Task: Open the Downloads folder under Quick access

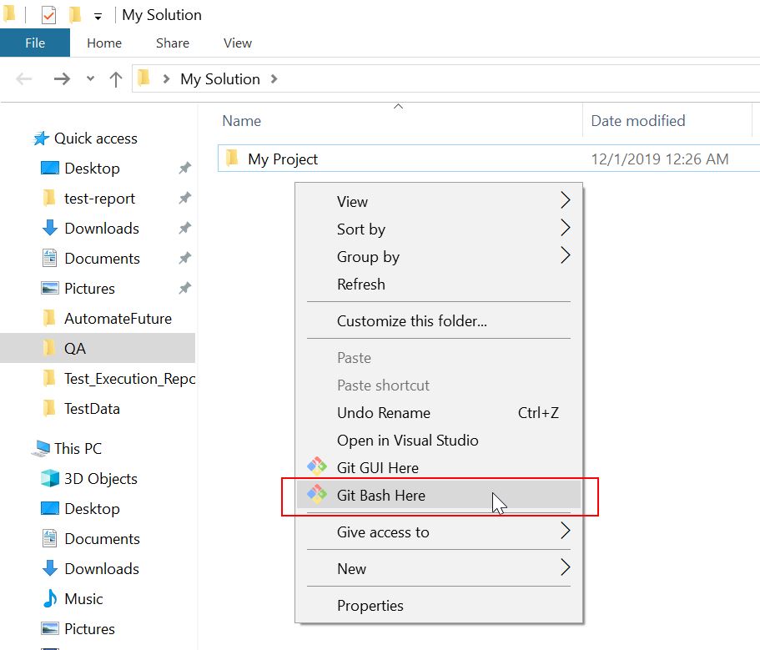Action: [x=101, y=228]
